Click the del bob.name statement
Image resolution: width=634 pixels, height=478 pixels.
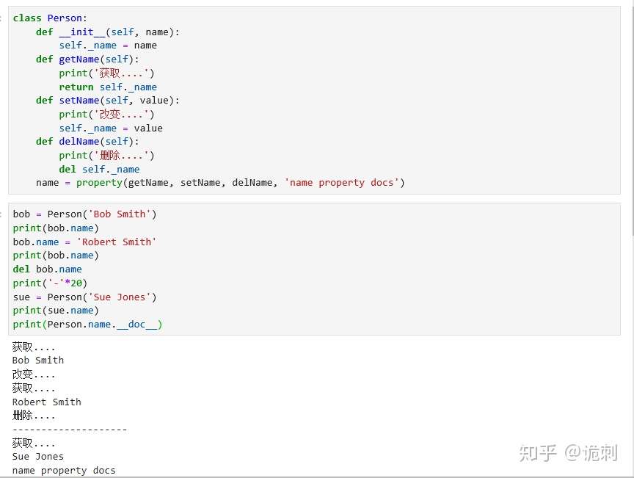pos(46,269)
